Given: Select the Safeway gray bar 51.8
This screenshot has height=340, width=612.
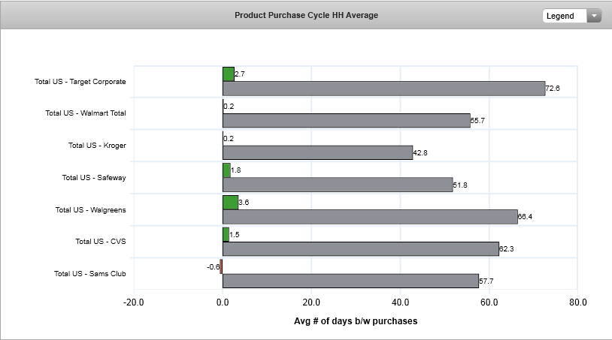Looking at the screenshot, I should pos(338,185).
